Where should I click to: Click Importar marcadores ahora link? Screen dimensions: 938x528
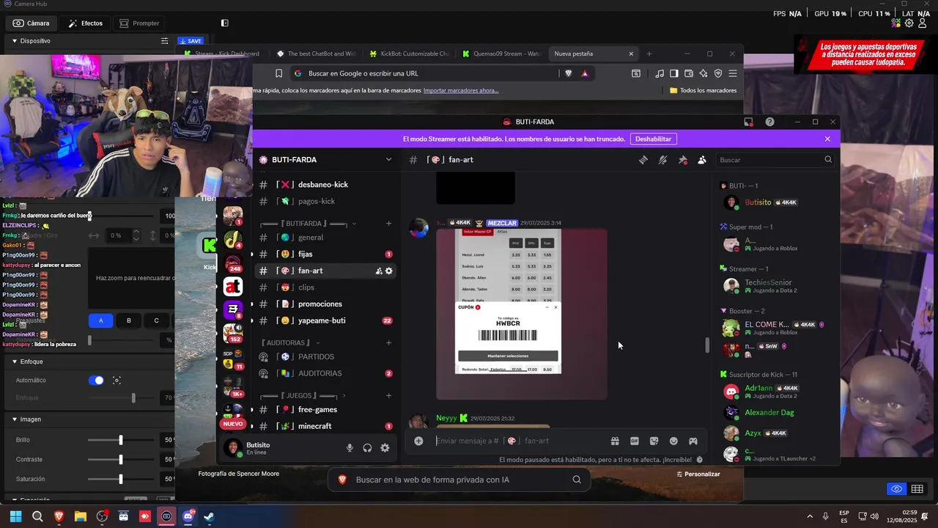click(461, 90)
